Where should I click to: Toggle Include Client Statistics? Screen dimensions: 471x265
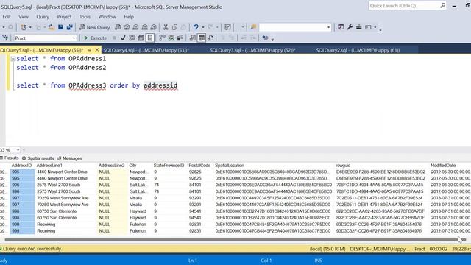pos(180,38)
